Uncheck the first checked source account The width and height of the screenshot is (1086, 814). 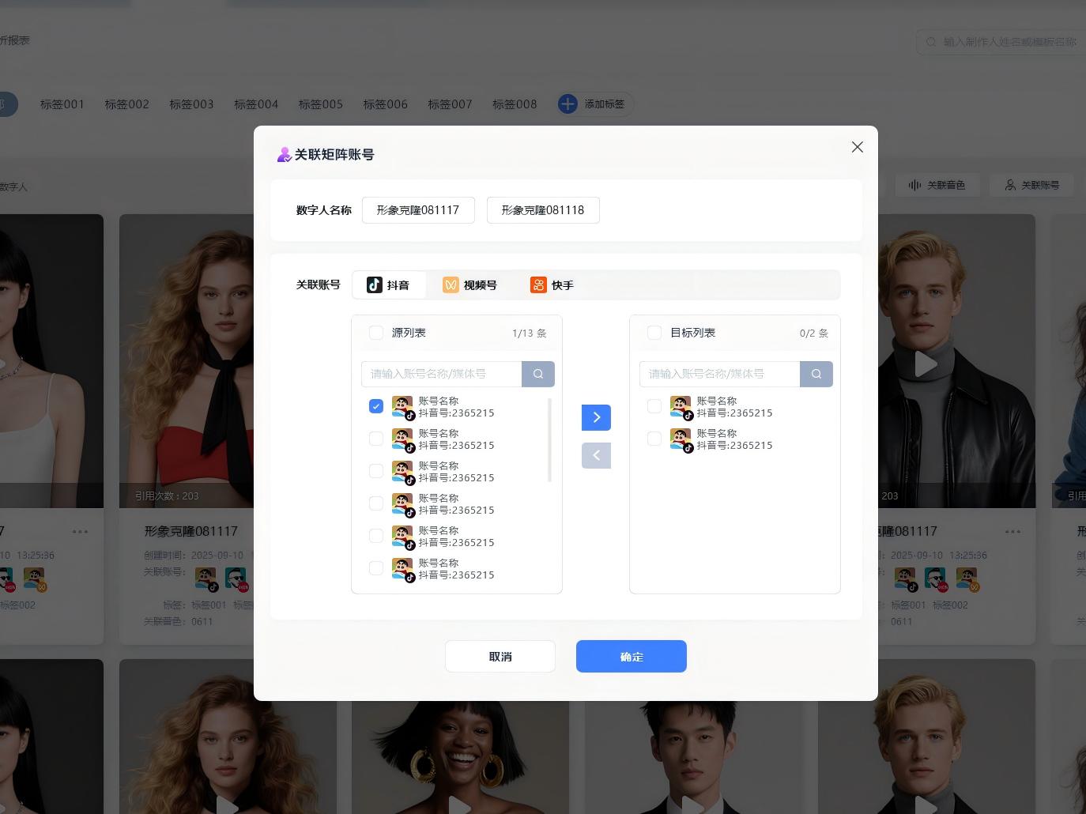click(376, 406)
